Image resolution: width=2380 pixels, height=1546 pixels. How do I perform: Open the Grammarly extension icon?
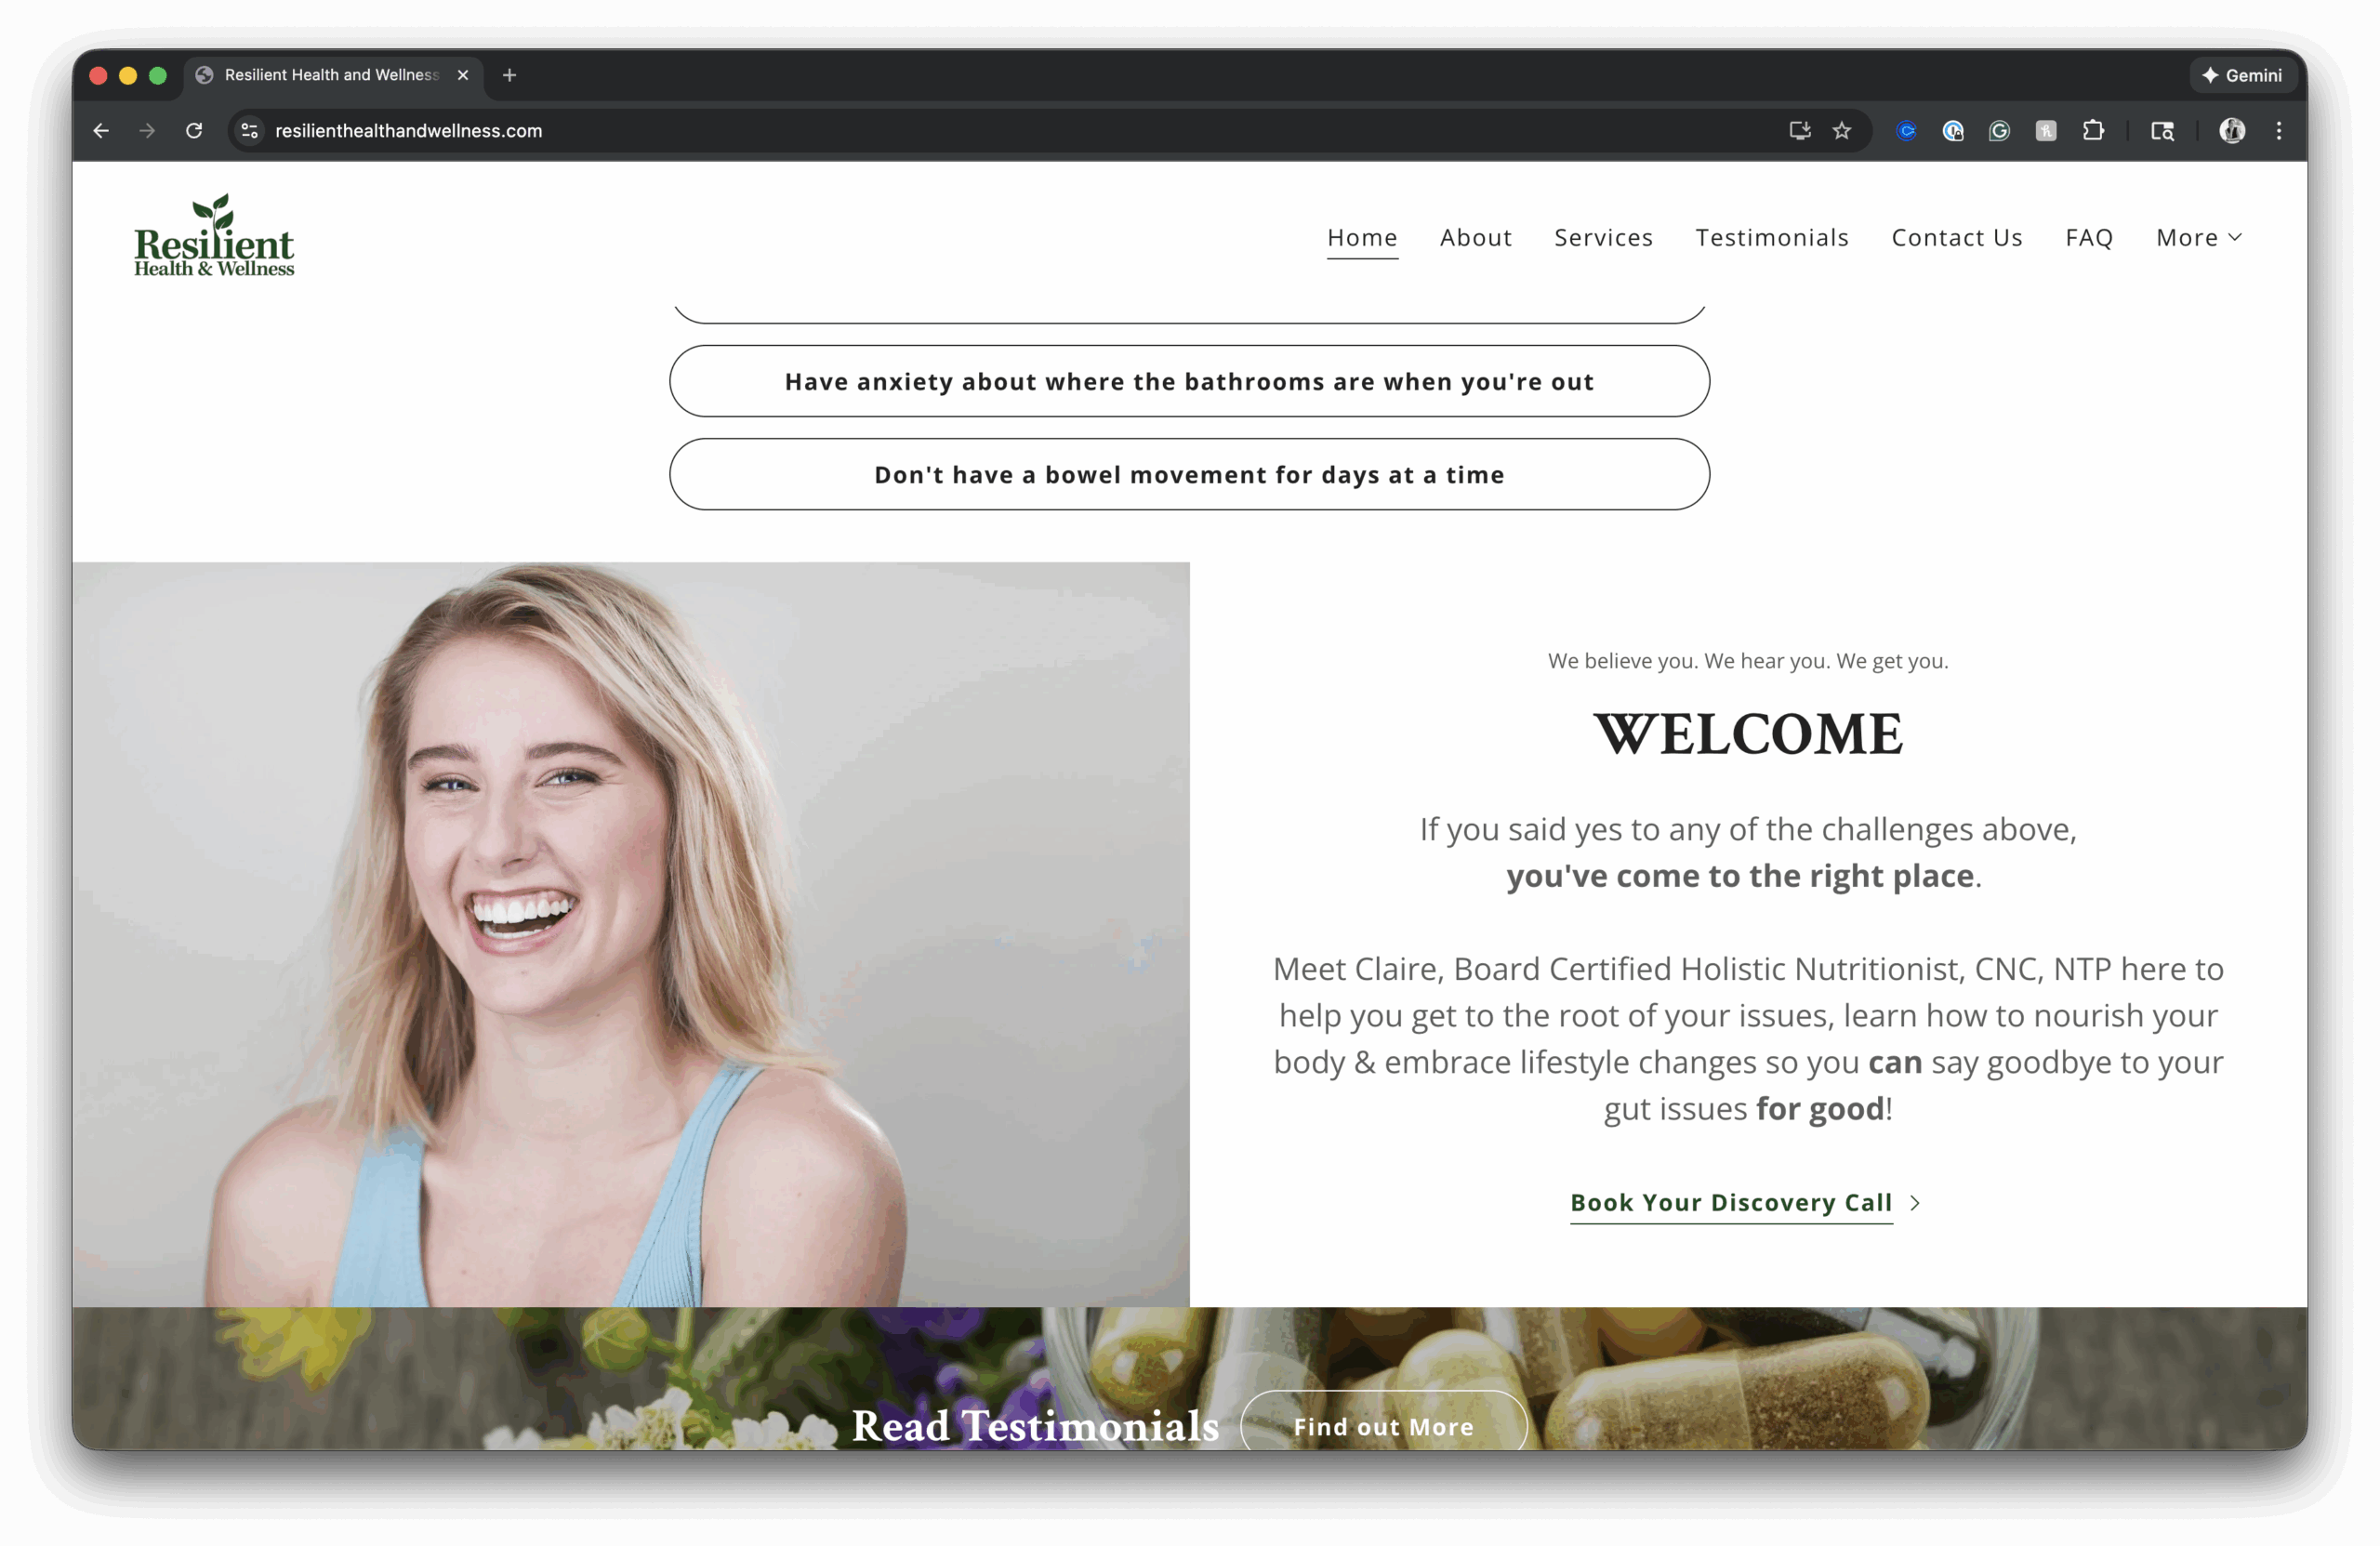pyautogui.click(x=2000, y=131)
